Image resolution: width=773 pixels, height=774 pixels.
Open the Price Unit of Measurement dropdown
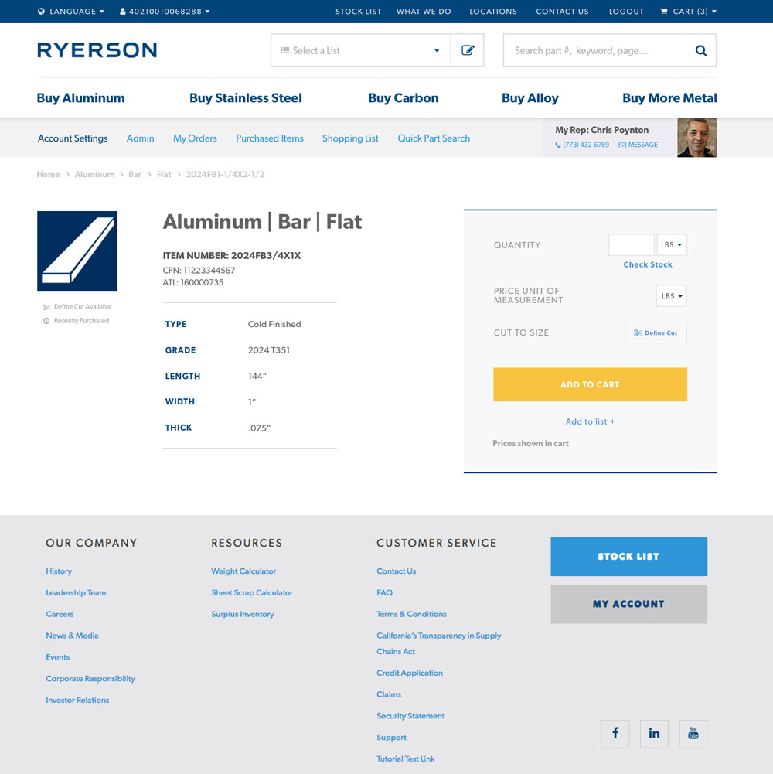coord(671,295)
